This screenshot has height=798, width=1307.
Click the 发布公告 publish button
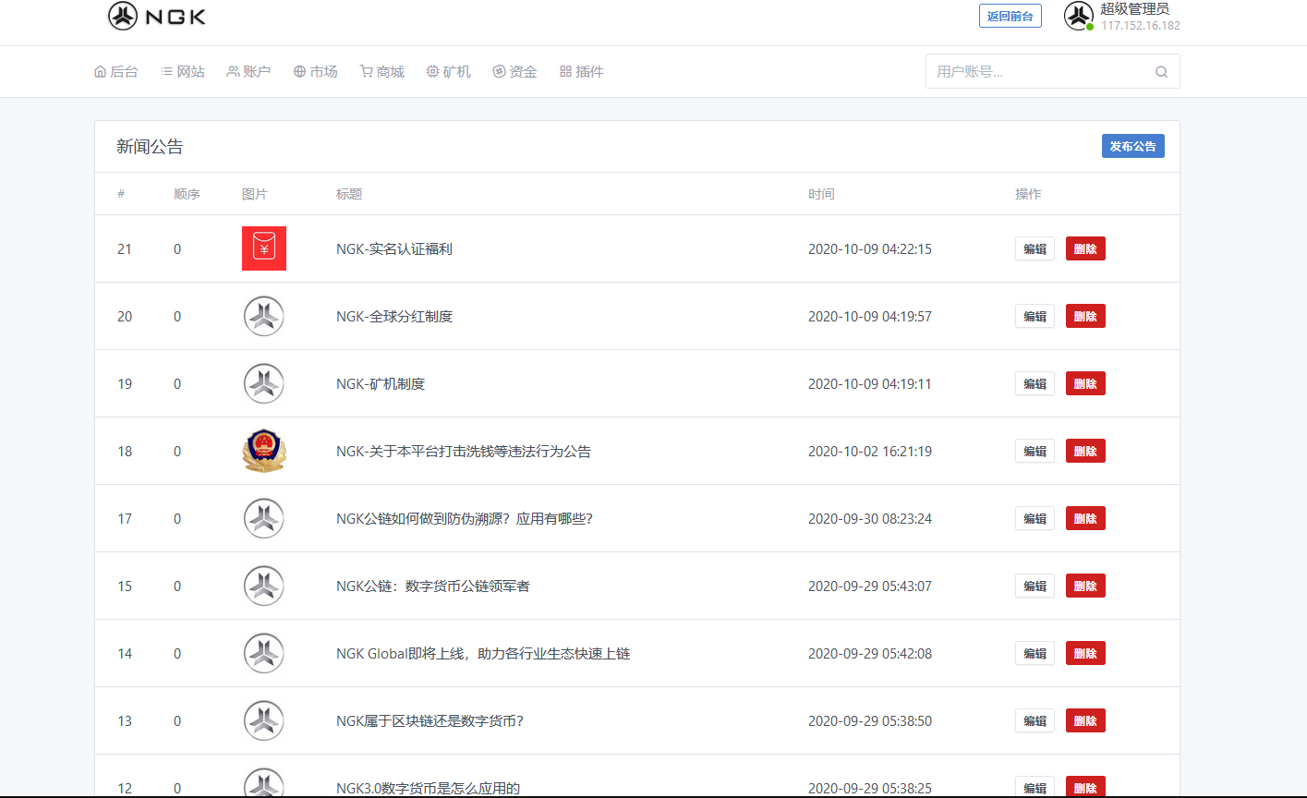click(1132, 146)
